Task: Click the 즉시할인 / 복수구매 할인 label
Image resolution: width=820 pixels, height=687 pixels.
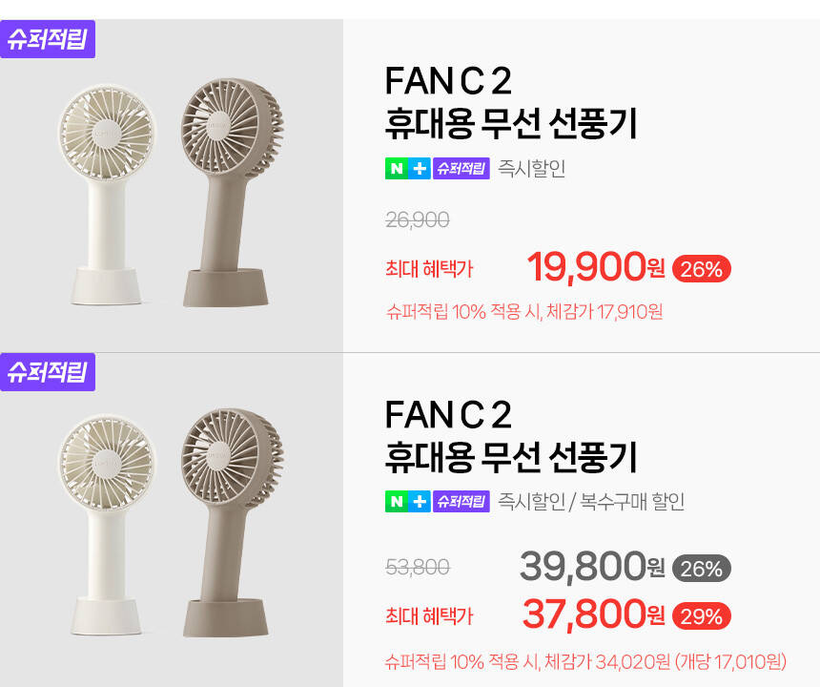Action: pyautogui.click(x=591, y=502)
